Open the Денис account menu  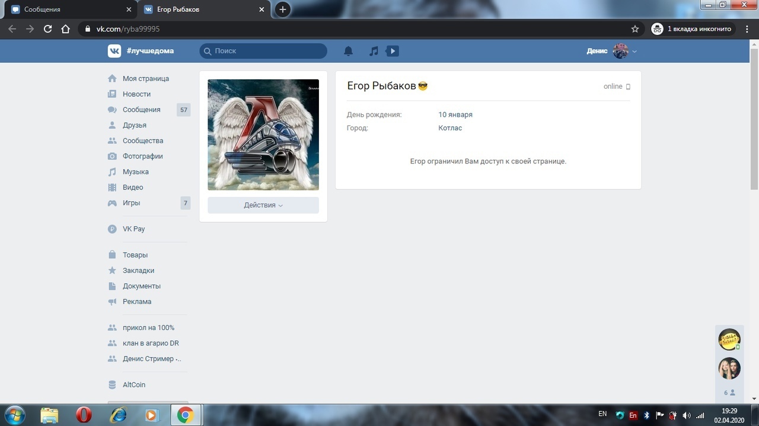point(611,51)
